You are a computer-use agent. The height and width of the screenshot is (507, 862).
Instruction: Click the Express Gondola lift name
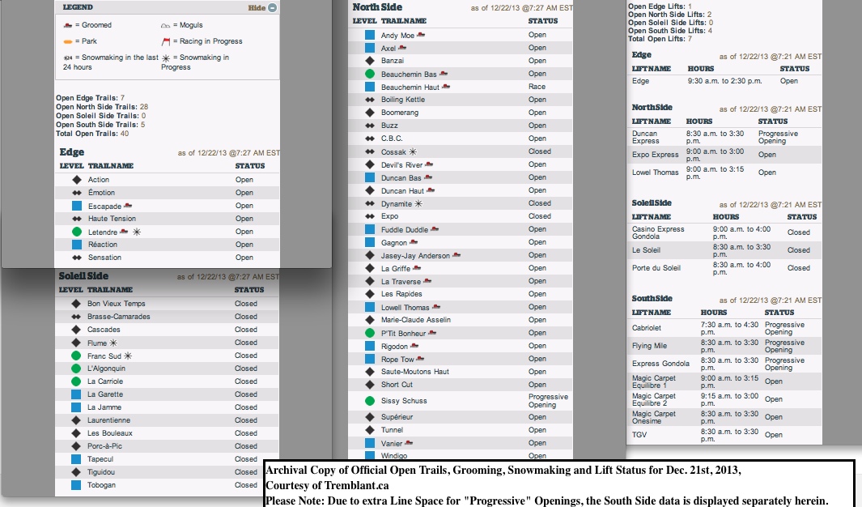660,364
